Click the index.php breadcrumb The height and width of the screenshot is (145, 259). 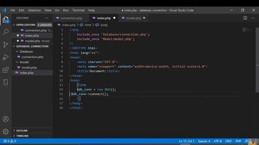(69, 25)
